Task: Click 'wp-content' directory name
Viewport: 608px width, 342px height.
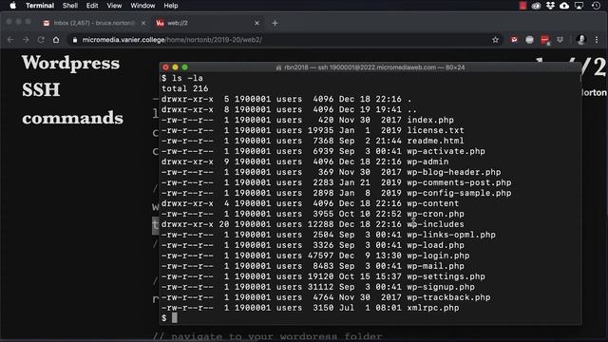Action: point(433,203)
